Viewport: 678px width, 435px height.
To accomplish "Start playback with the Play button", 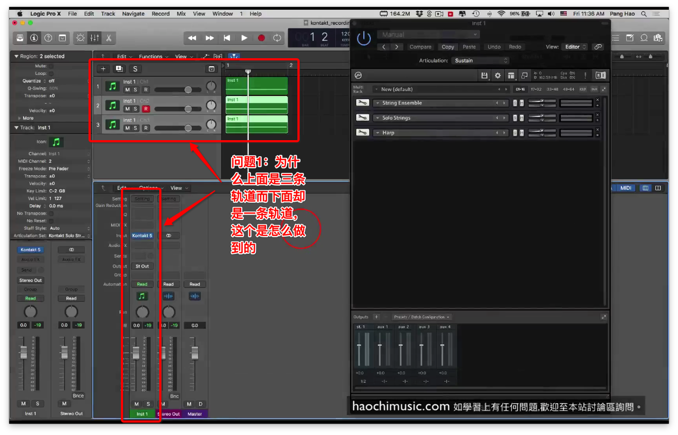I will tap(244, 38).
